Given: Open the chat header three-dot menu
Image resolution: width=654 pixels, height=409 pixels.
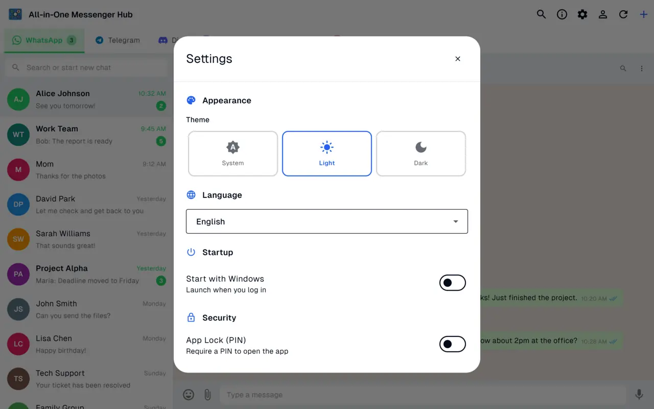Looking at the screenshot, I should [x=642, y=69].
